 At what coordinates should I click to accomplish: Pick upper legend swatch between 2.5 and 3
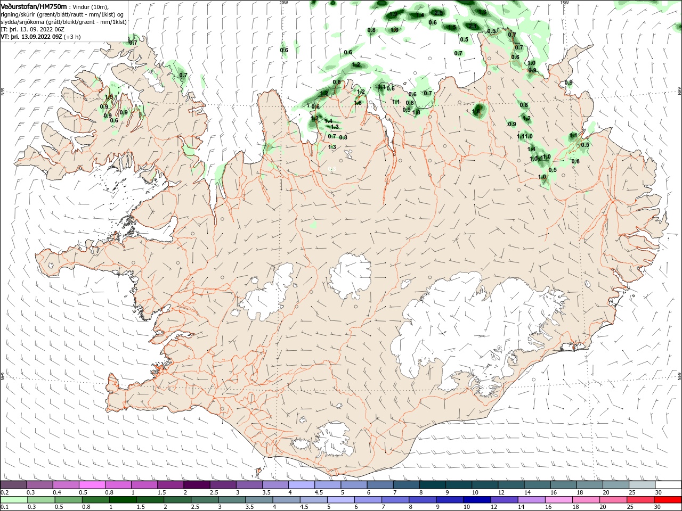click(223, 485)
